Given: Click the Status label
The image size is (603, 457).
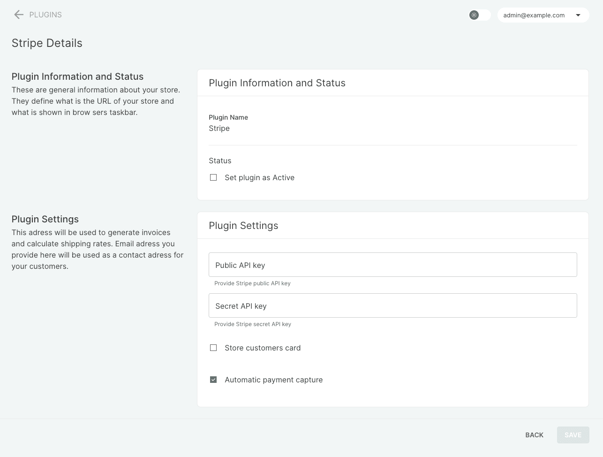Looking at the screenshot, I should coord(220,160).
